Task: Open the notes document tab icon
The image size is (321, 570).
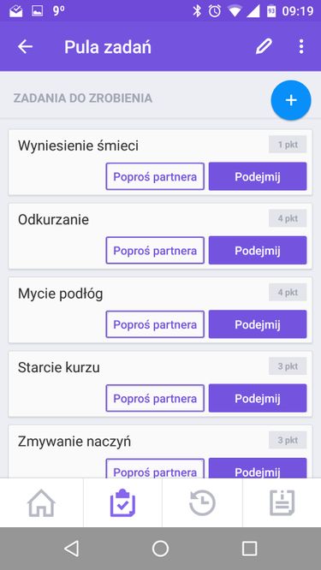Action: (x=282, y=503)
